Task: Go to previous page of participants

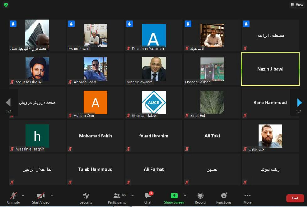Action: coord(8,103)
